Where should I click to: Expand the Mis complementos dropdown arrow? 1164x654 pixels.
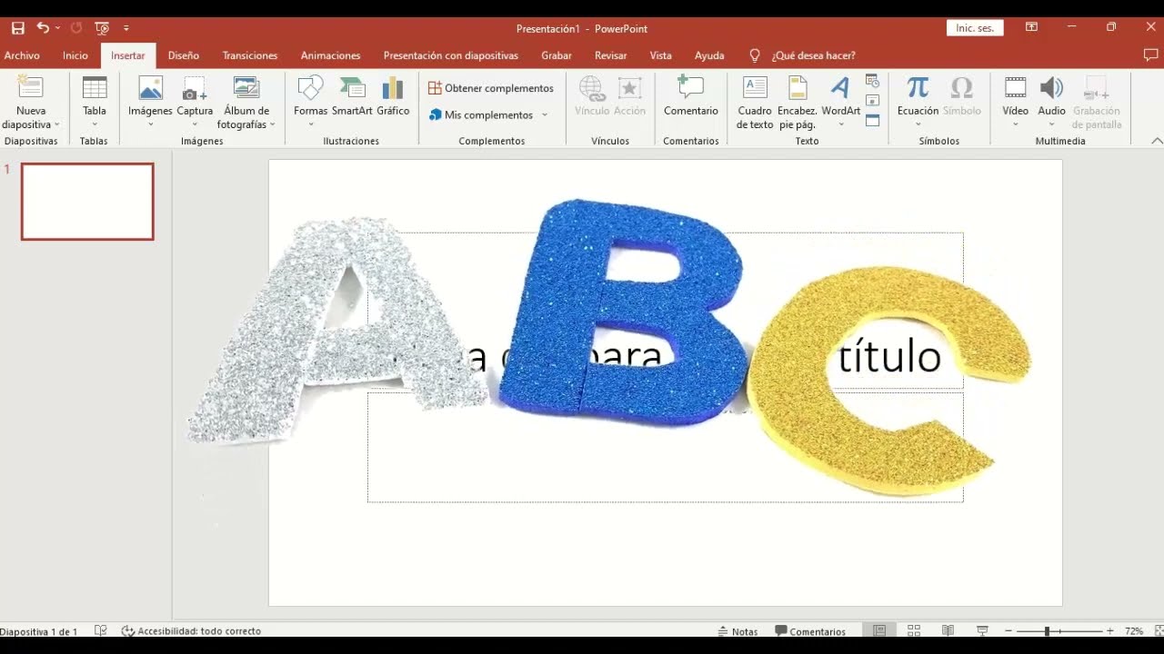pyautogui.click(x=545, y=115)
